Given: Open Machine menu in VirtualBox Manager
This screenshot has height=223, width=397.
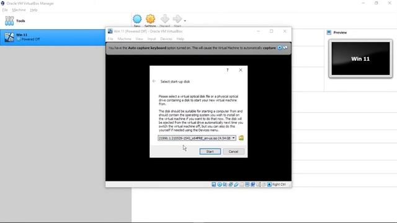Looking at the screenshot, I should tap(19, 10).
